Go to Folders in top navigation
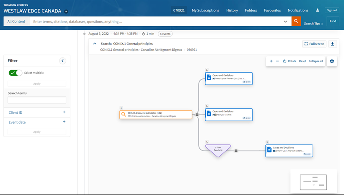344x195 pixels. tap(251, 10)
